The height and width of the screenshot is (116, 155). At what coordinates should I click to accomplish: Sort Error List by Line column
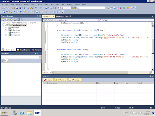coord(120,83)
